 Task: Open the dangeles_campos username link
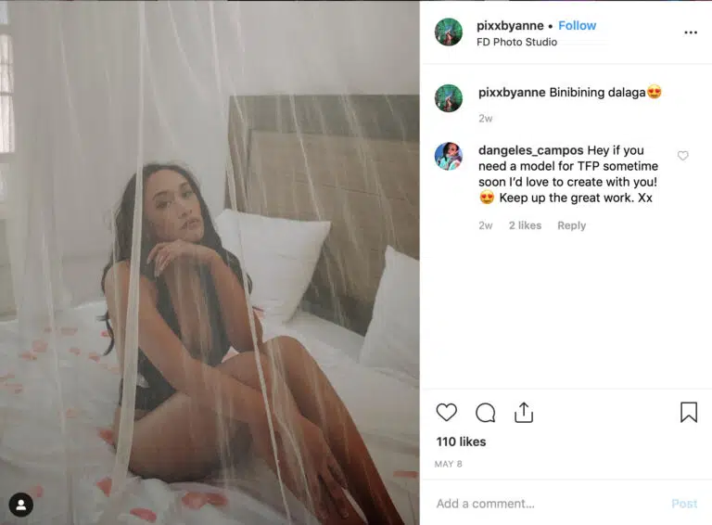coord(531,150)
